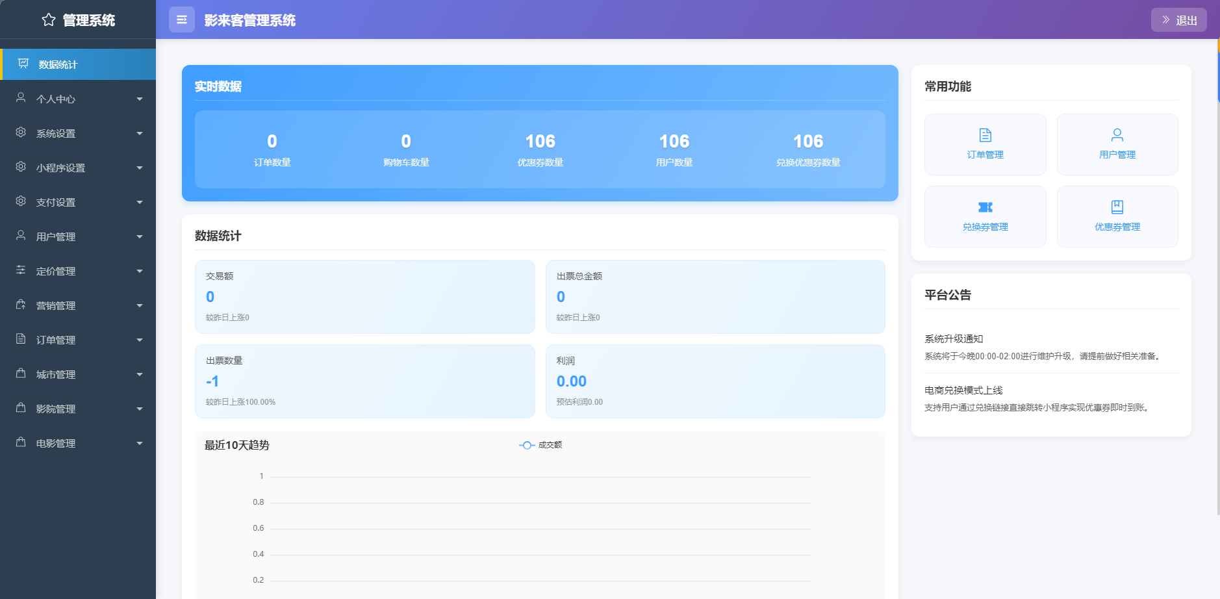Open 兑换券管理 ticket icon
Image resolution: width=1220 pixels, height=599 pixels.
(985, 207)
